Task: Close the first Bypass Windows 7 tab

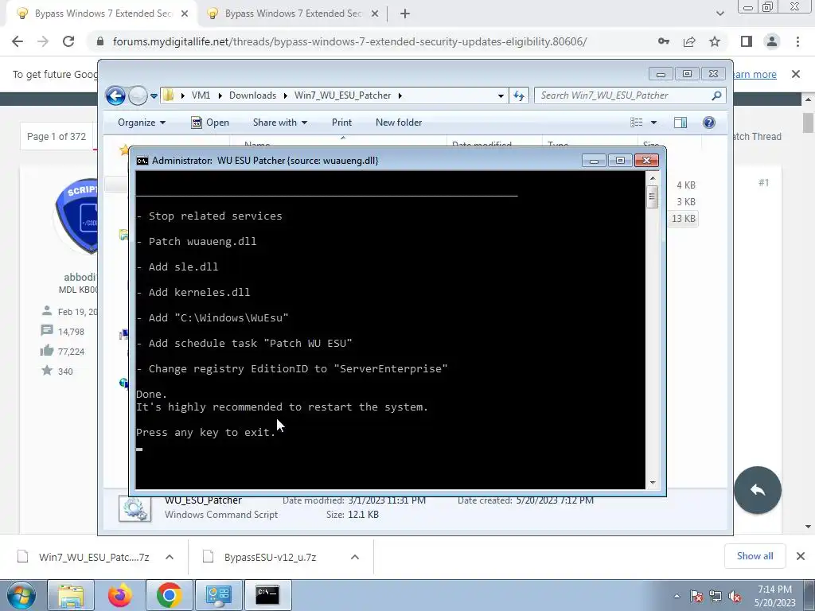Action: click(185, 14)
